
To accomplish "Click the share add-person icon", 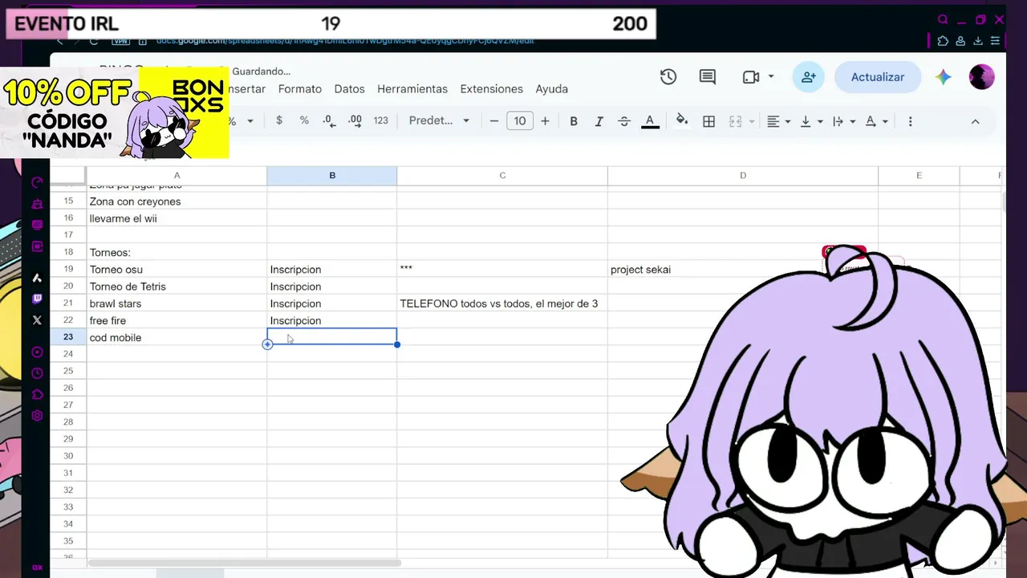I will pos(808,77).
